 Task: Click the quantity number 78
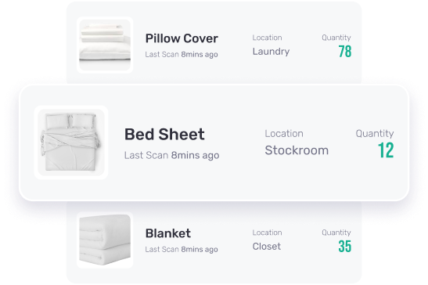(x=345, y=52)
